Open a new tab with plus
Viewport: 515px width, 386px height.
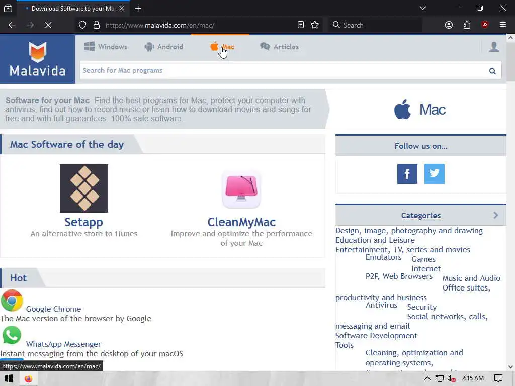(x=138, y=9)
